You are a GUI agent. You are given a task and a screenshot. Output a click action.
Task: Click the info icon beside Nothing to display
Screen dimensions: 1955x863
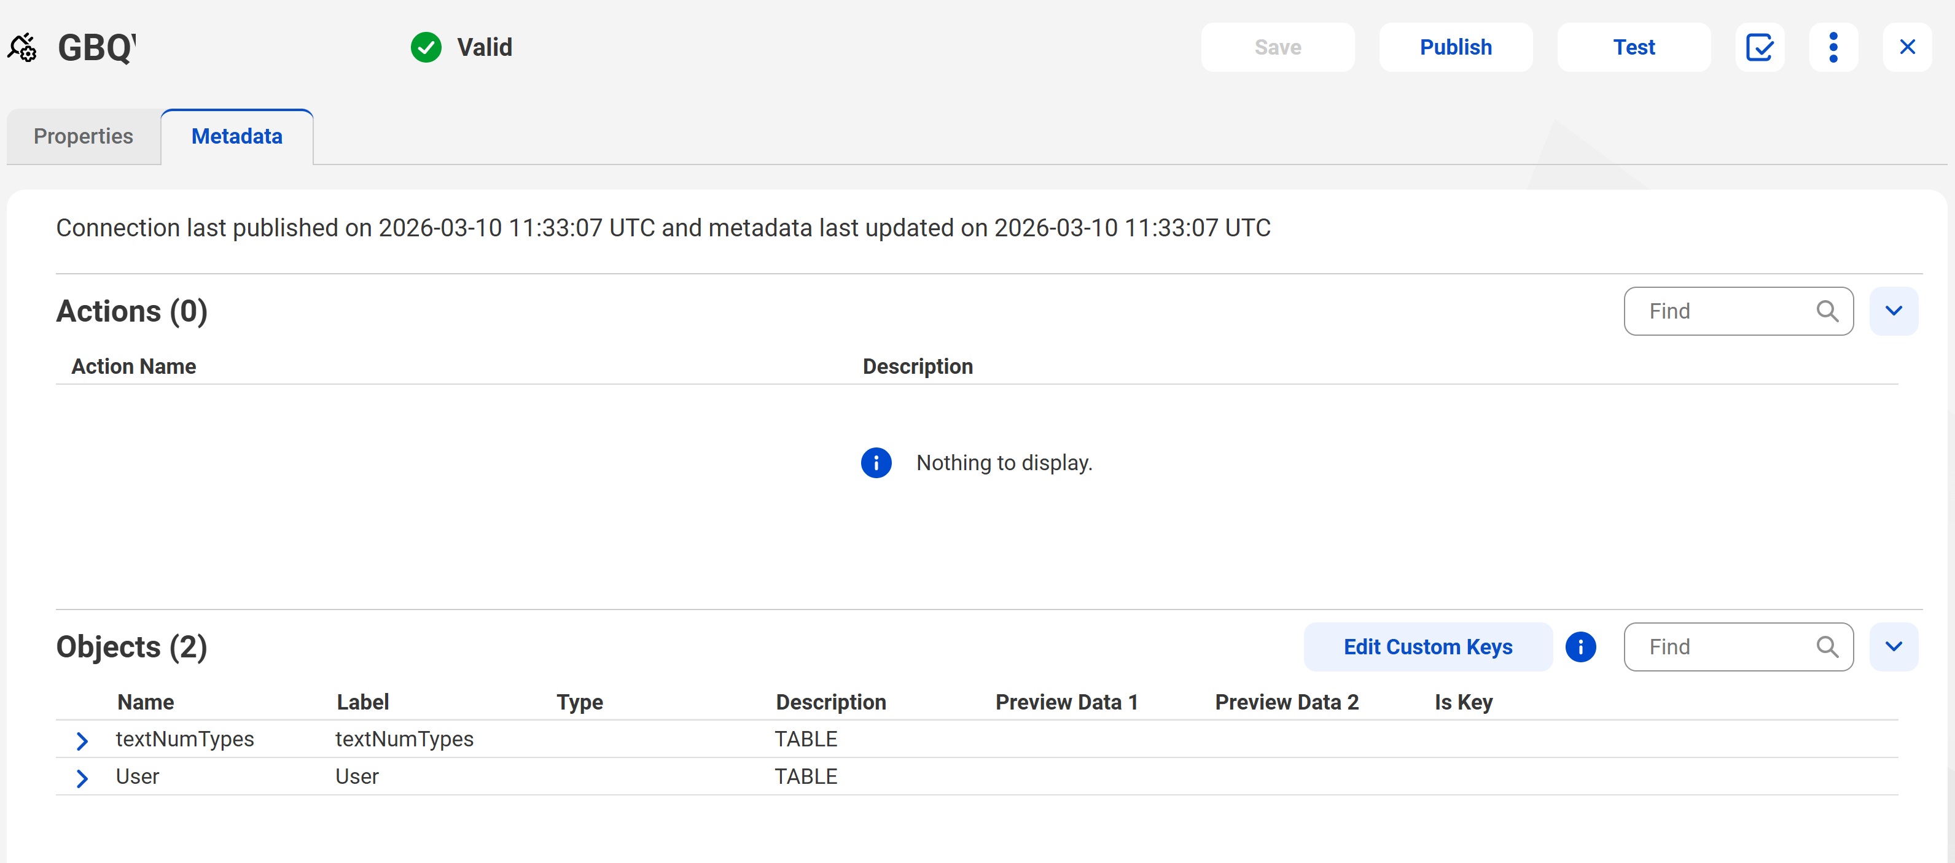tap(876, 463)
